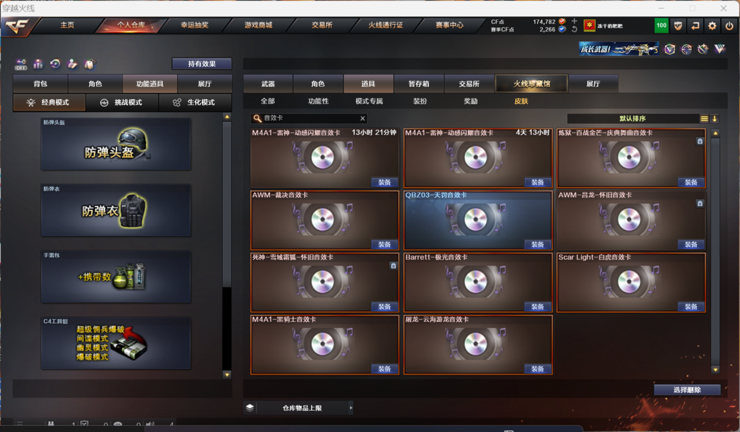Viewport: 740px width, 432px height.
Task: Click left panel scroll up arrow
Action: tap(227, 116)
